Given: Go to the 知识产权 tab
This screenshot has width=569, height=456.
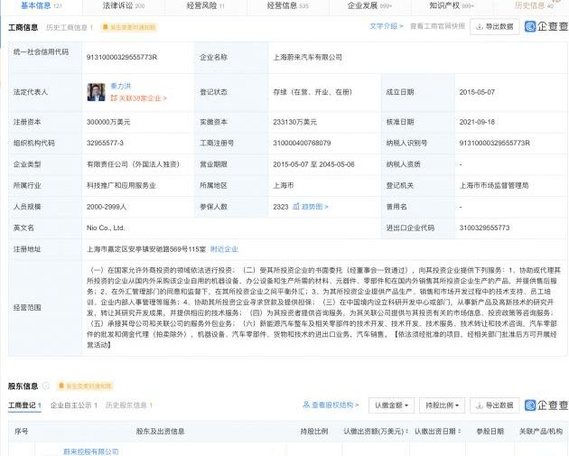Looking at the screenshot, I should 452,5.
